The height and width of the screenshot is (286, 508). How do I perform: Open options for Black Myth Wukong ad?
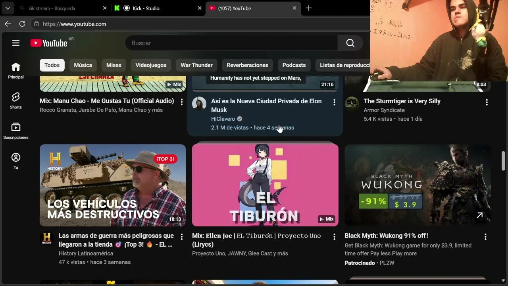[x=485, y=237]
